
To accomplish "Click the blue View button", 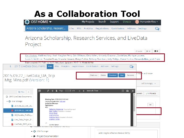I will pos(122,75).
